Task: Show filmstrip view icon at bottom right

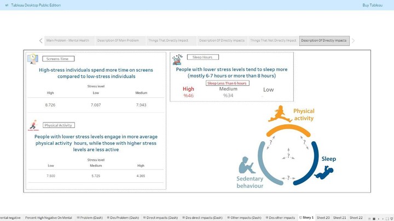Action: pyautogui.click(x=369, y=219)
